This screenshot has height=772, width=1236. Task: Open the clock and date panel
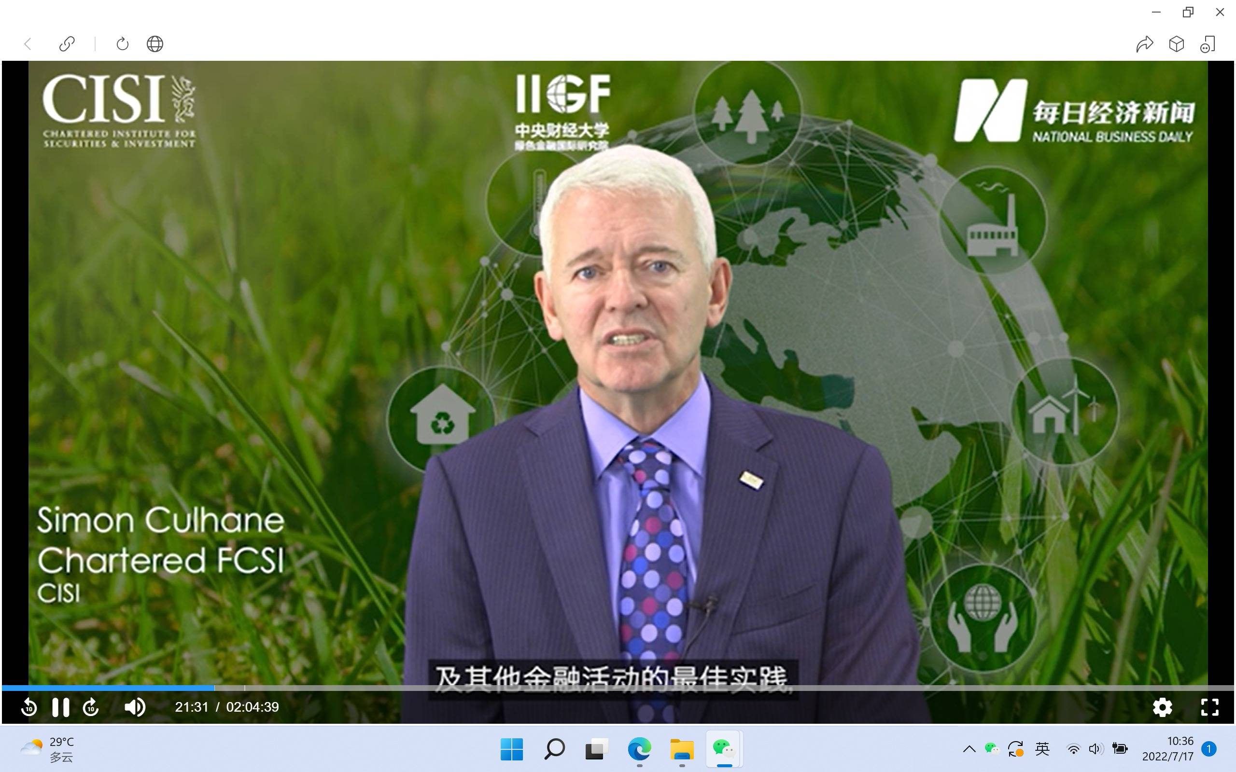1167,748
